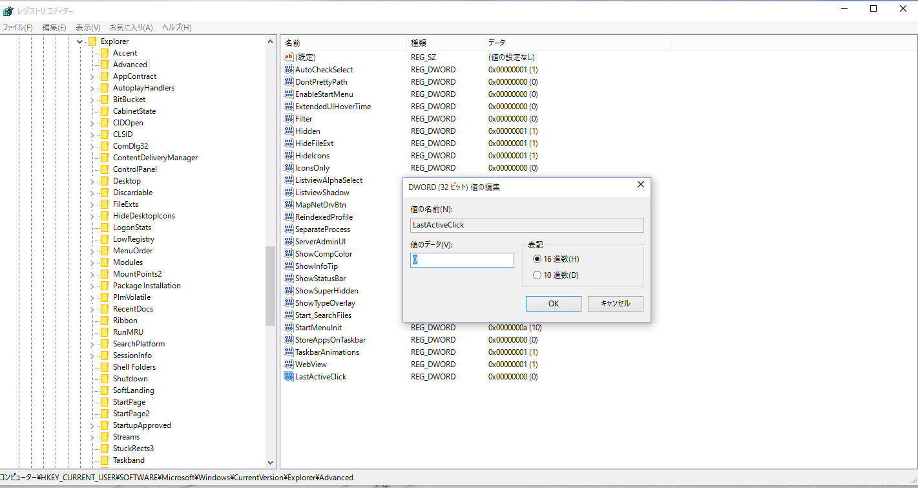
Task: Click the DWORD icon beside AutoCheckSelect
Action: 289,70
